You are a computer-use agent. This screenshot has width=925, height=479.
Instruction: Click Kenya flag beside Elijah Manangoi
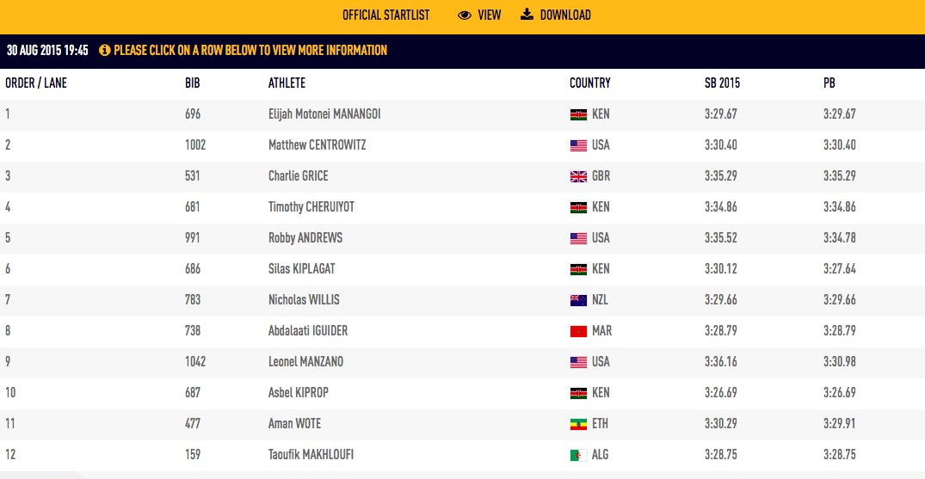(578, 115)
